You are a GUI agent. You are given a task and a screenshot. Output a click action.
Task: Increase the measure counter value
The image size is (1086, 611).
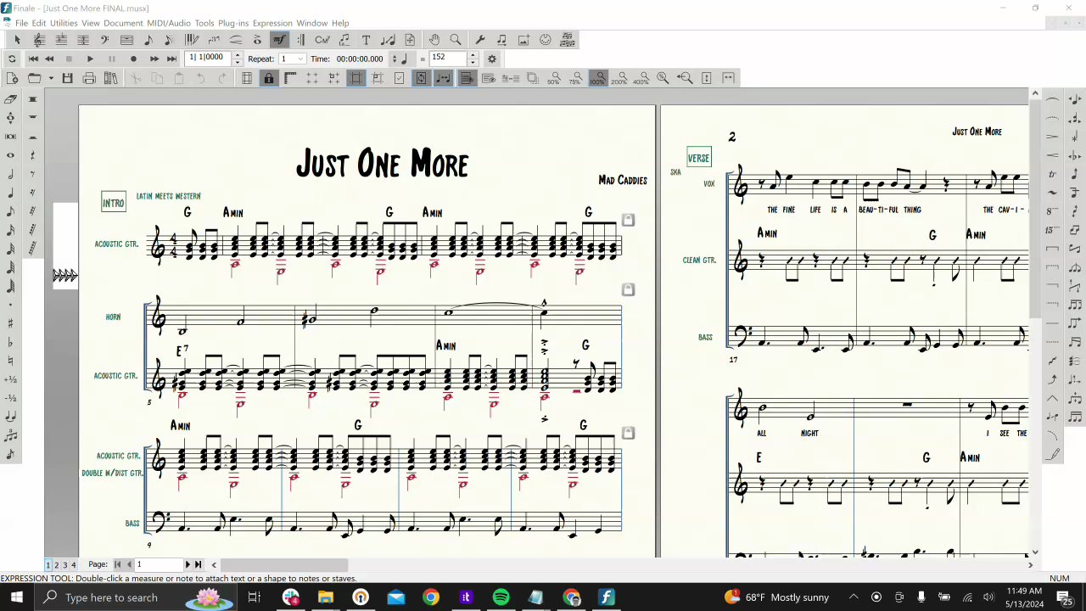(238, 55)
